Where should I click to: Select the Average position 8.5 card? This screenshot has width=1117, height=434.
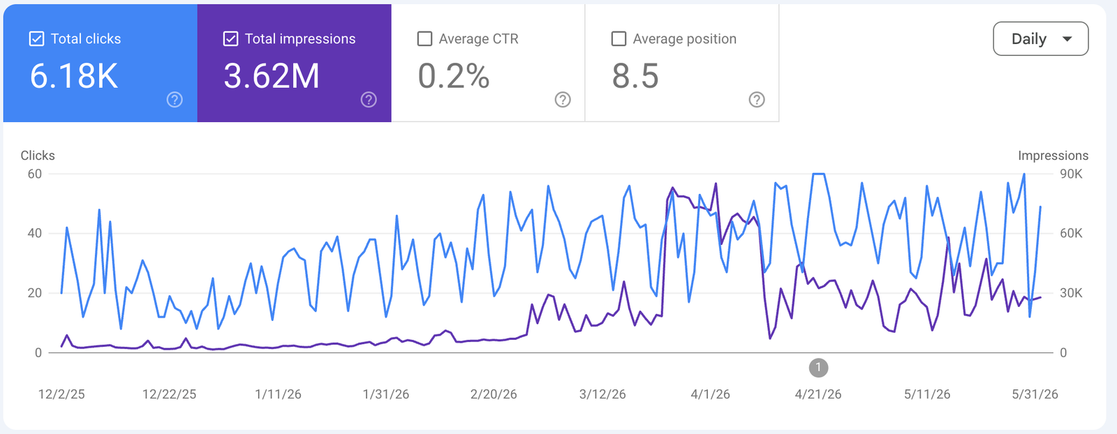point(682,63)
